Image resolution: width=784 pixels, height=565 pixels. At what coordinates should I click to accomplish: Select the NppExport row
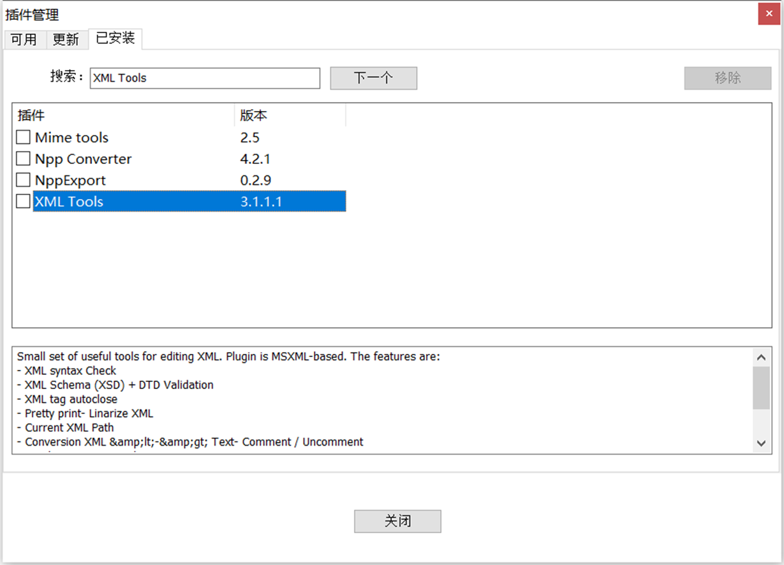(x=181, y=180)
